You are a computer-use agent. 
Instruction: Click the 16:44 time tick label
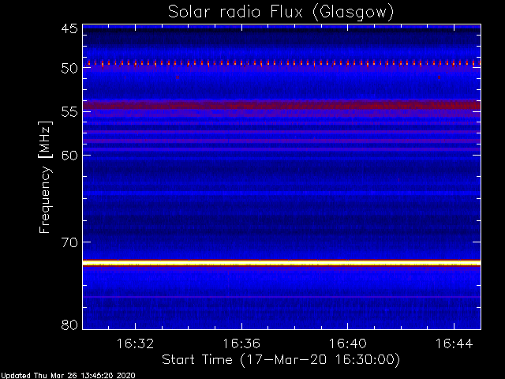[454, 343]
